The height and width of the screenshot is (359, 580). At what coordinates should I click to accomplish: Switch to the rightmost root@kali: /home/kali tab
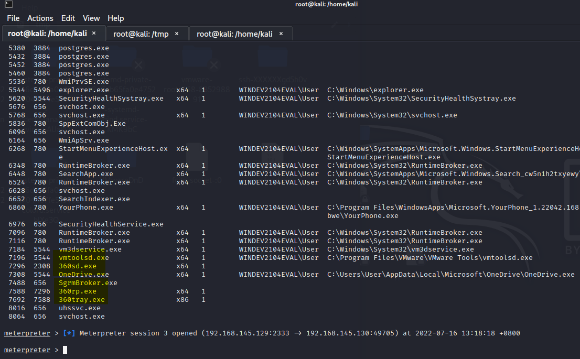tap(234, 34)
